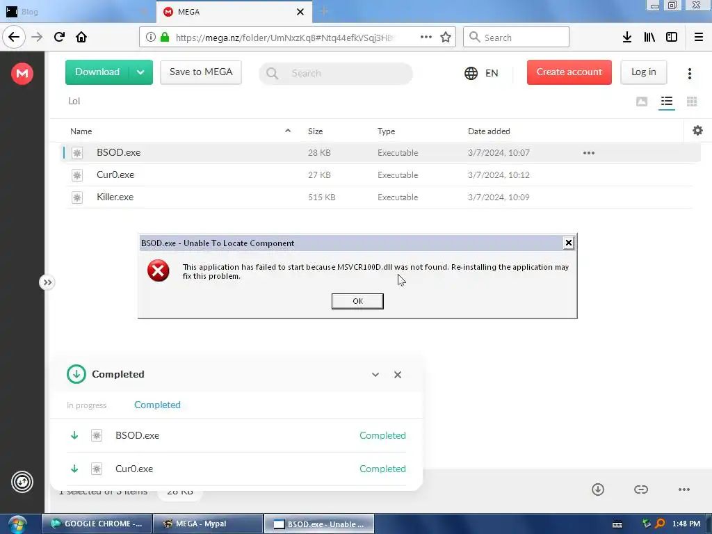Sort files by Type column

click(386, 131)
